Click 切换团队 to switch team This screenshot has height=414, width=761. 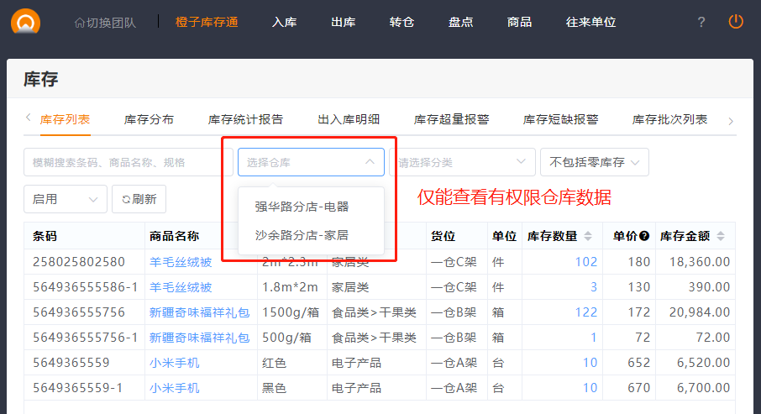point(105,23)
